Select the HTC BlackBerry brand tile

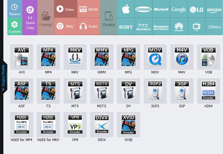tap(143, 26)
